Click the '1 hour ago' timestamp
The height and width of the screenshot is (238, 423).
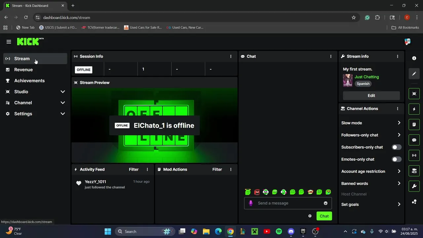point(141,181)
